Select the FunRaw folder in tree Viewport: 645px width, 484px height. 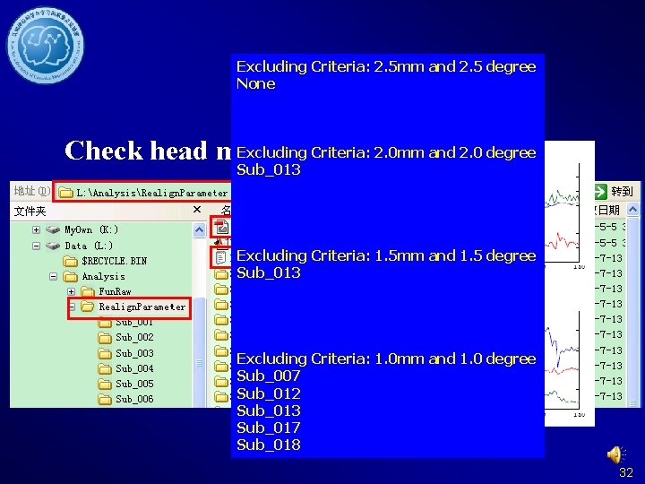pos(115,291)
